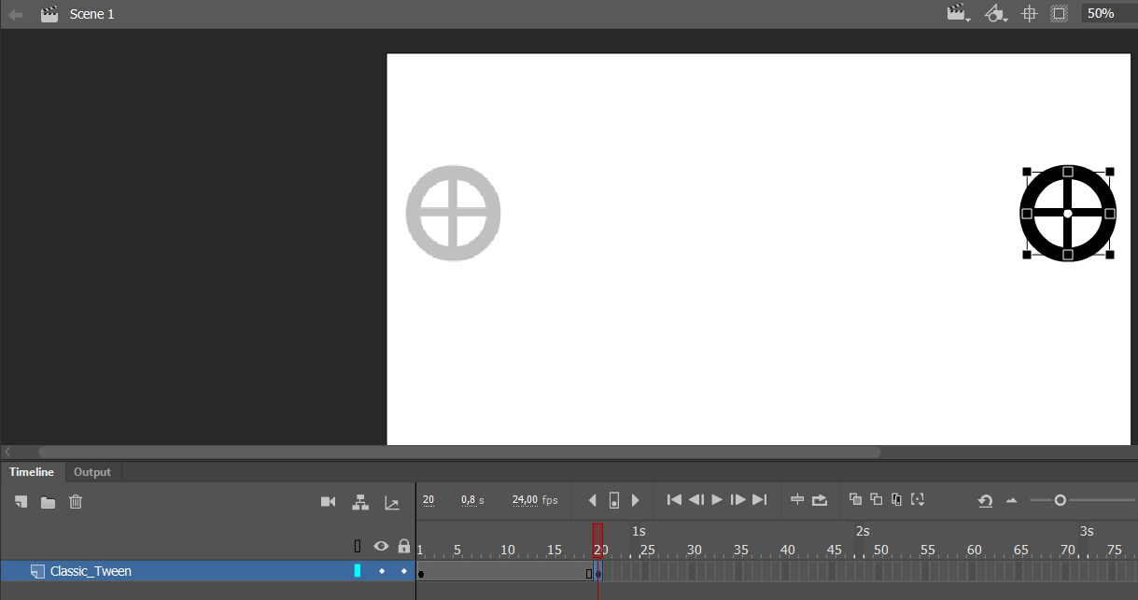Create a new layer folder
The width and height of the screenshot is (1138, 600).
pyautogui.click(x=48, y=502)
